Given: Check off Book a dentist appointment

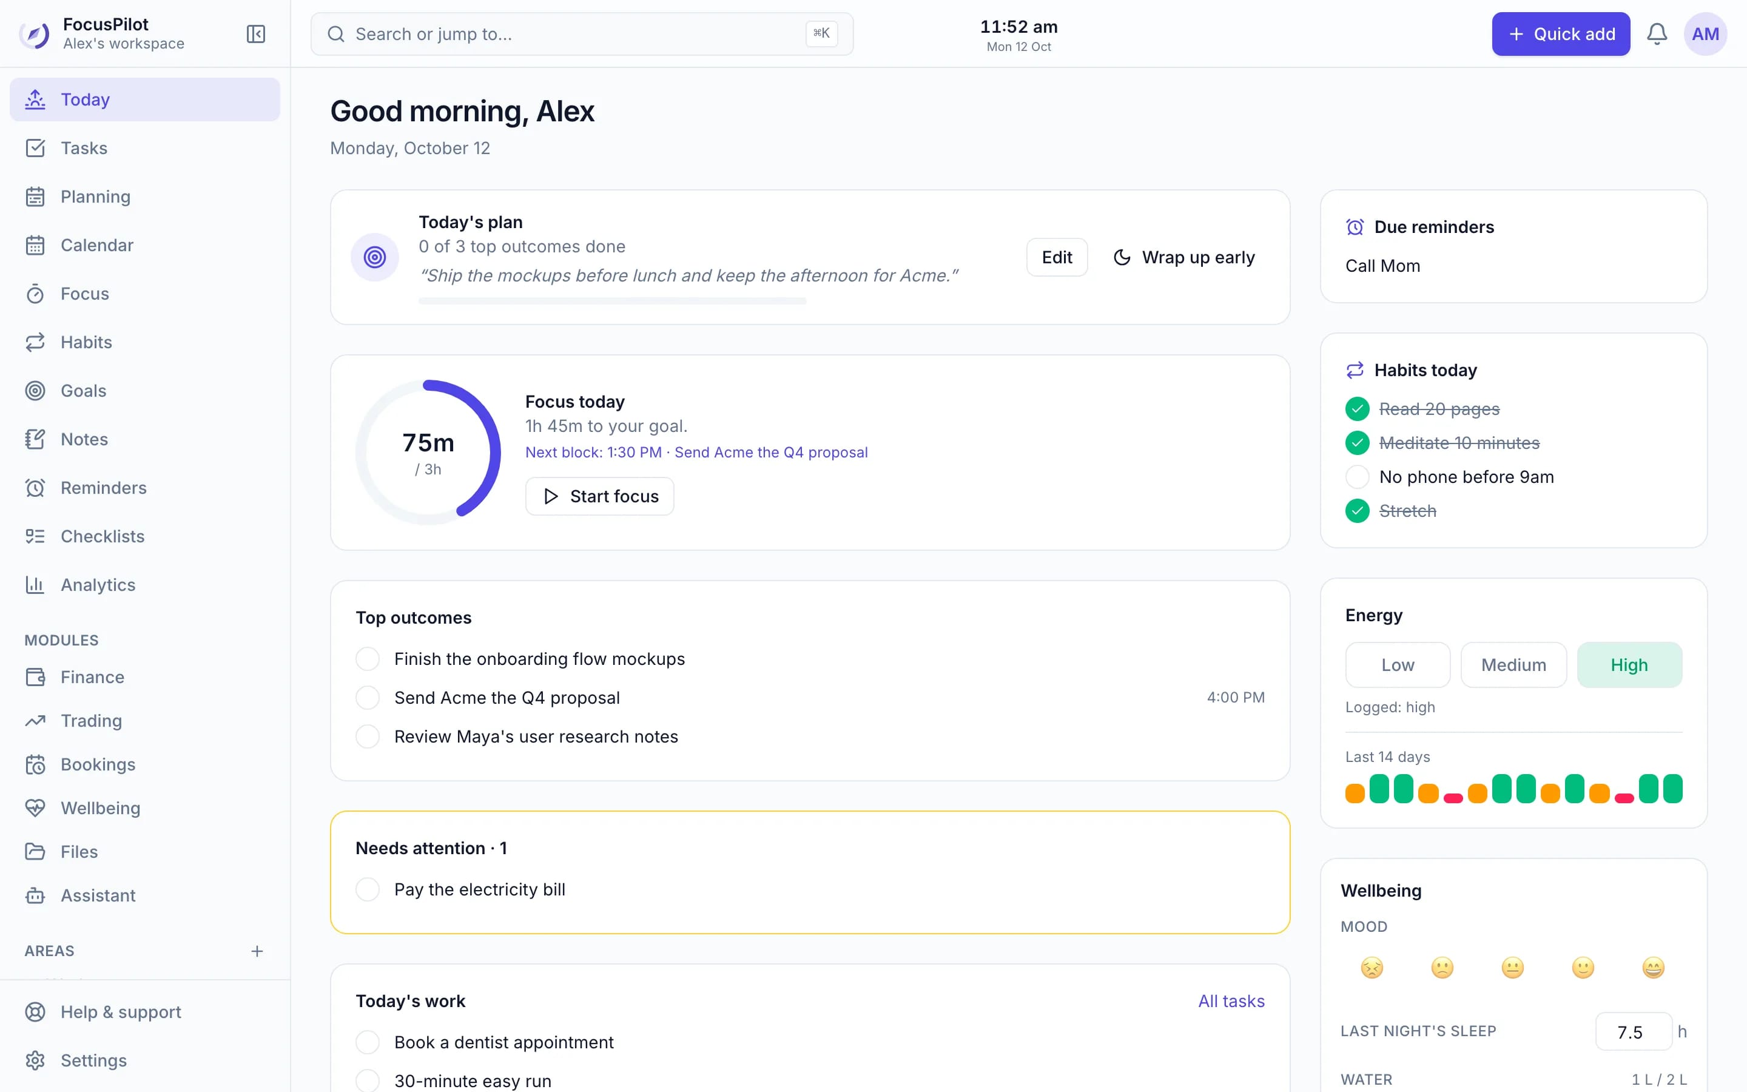Looking at the screenshot, I should point(368,1042).
